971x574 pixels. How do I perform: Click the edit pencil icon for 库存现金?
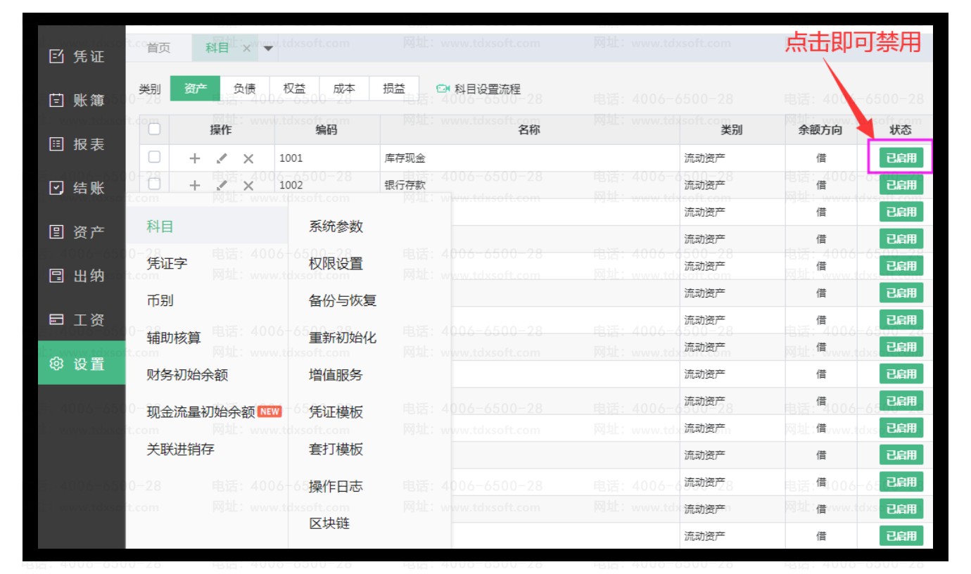click(222, 158)
